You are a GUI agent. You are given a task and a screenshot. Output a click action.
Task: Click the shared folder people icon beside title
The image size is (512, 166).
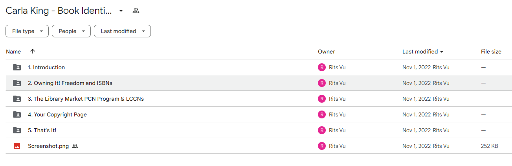(x=136, y=11)
